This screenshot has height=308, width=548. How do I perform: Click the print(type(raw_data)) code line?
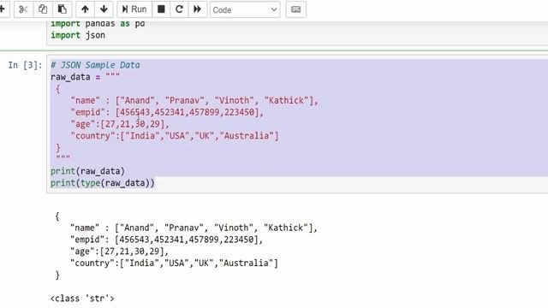pos(103,183)
